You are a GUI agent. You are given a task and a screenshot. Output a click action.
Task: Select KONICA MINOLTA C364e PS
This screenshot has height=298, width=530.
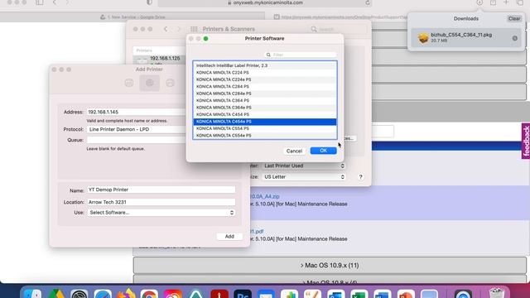265,108
